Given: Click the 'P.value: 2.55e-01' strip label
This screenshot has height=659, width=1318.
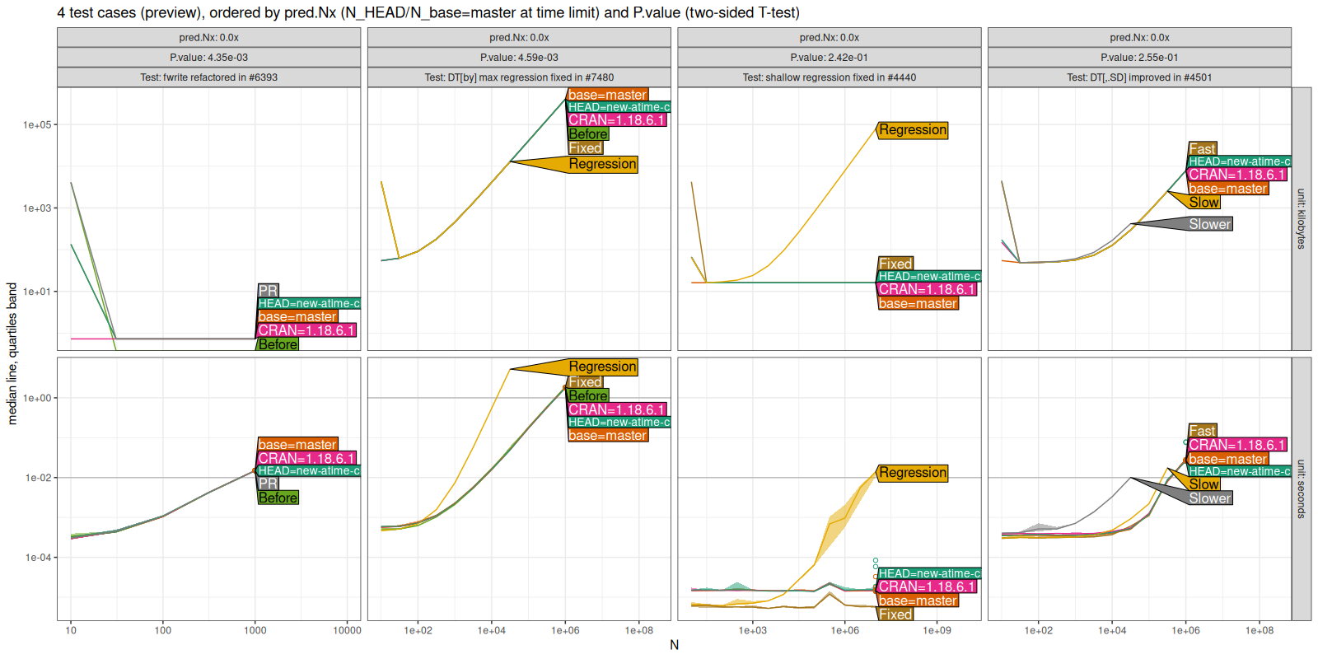Looking at the screenshot, I should pos(1139,58).
